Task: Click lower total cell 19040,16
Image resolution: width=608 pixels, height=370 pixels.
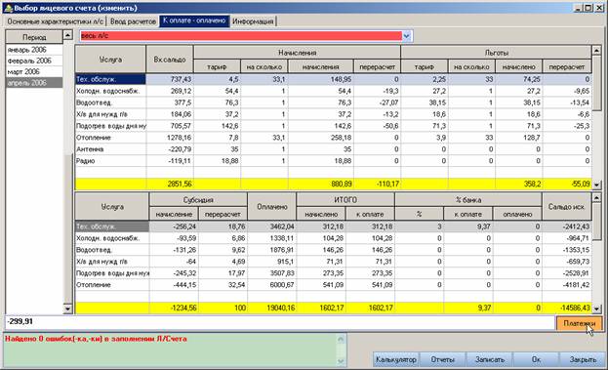Action: click(x=272, y=308)
